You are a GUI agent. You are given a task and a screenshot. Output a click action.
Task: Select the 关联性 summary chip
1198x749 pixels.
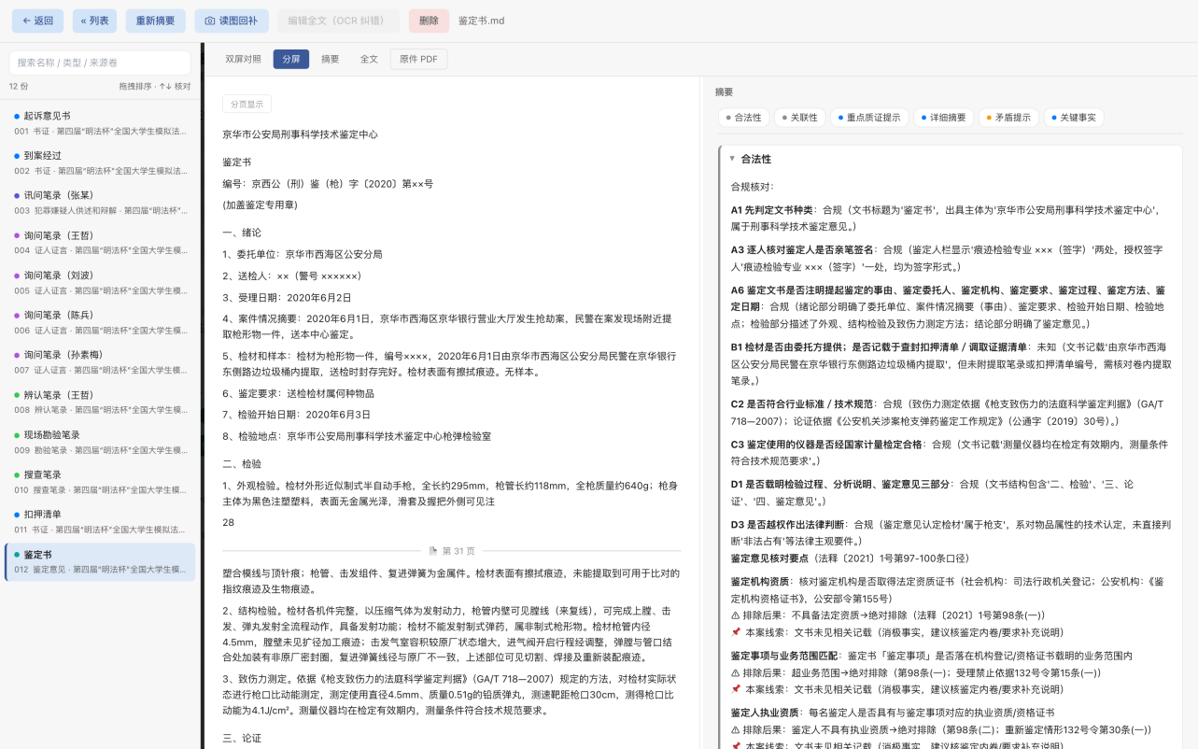click(800, 118)
